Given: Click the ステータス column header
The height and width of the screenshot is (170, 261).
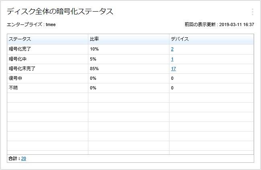Looking at the screenshot, I should (20, 39).
